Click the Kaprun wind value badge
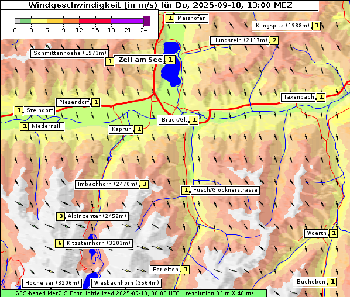The height and width of the screenshot is (297, 350). [139, 129]
